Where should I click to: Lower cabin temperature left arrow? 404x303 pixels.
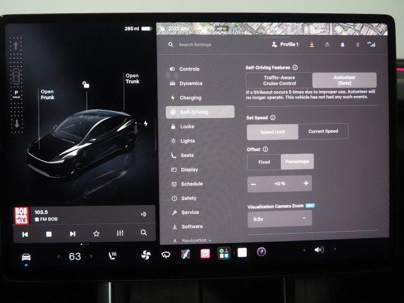(x=59, y=257)
